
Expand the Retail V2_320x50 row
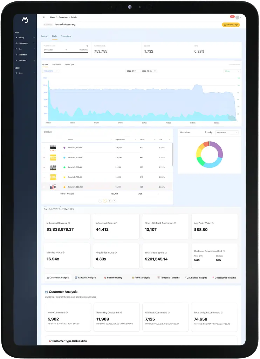pyautogui.click(x=44, y=158)
